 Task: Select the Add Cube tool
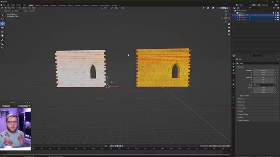point(3,48)
